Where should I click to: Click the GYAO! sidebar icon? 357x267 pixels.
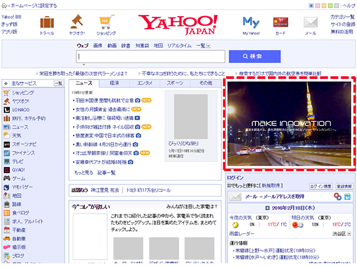[x=7, y=170]
